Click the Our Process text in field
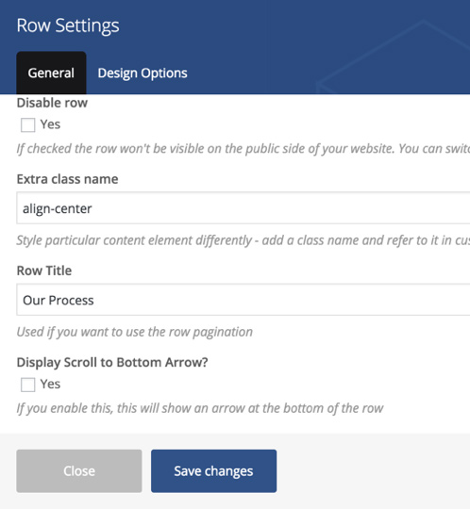The height and width of the screenshot is (509, 470). point(59,301)
